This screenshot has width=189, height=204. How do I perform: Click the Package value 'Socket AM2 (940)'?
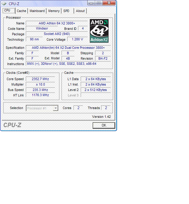pyautogui.click(x=57, y=34)
